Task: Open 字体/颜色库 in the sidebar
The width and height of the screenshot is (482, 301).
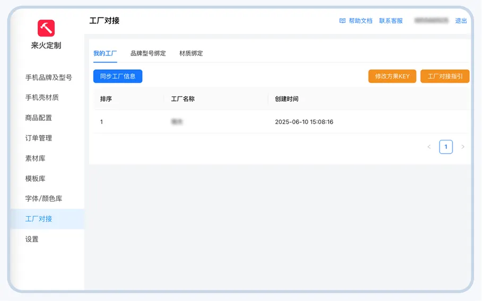Action: [x=43, y=199]
